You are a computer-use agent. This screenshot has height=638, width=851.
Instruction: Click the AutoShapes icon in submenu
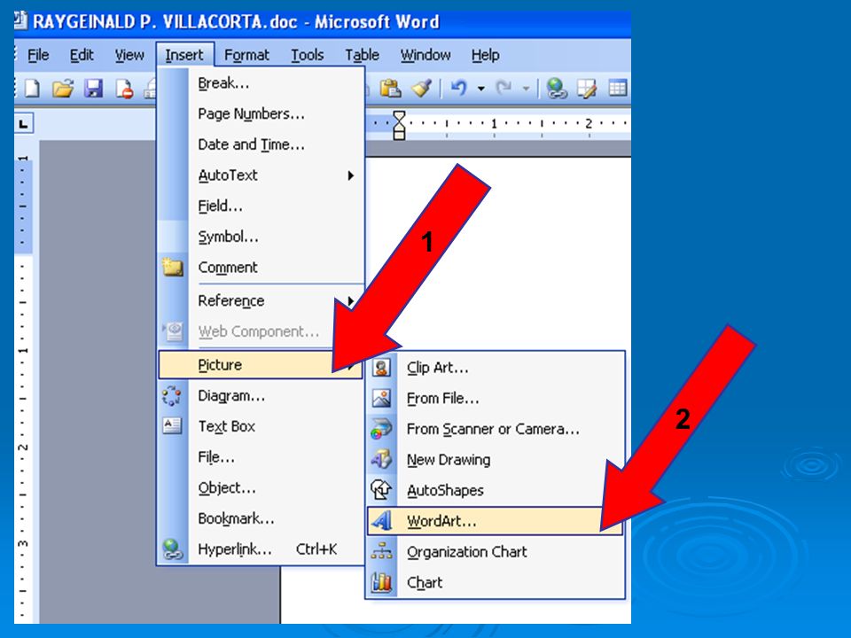(x=381, y=490)
